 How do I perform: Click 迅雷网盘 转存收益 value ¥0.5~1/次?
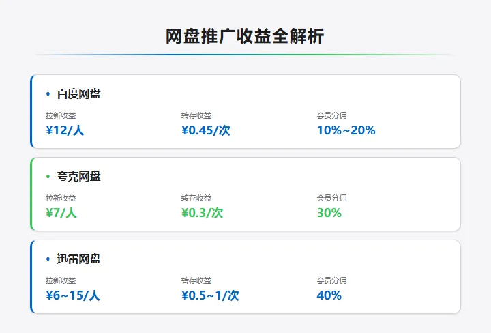point(210,295)
